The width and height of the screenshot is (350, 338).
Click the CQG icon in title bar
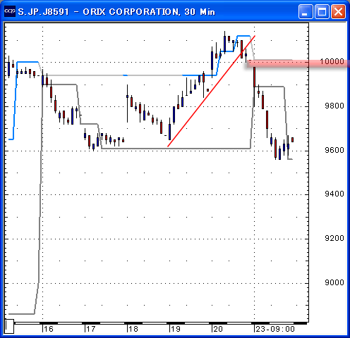pyautogui.click(x=10, y=11)
